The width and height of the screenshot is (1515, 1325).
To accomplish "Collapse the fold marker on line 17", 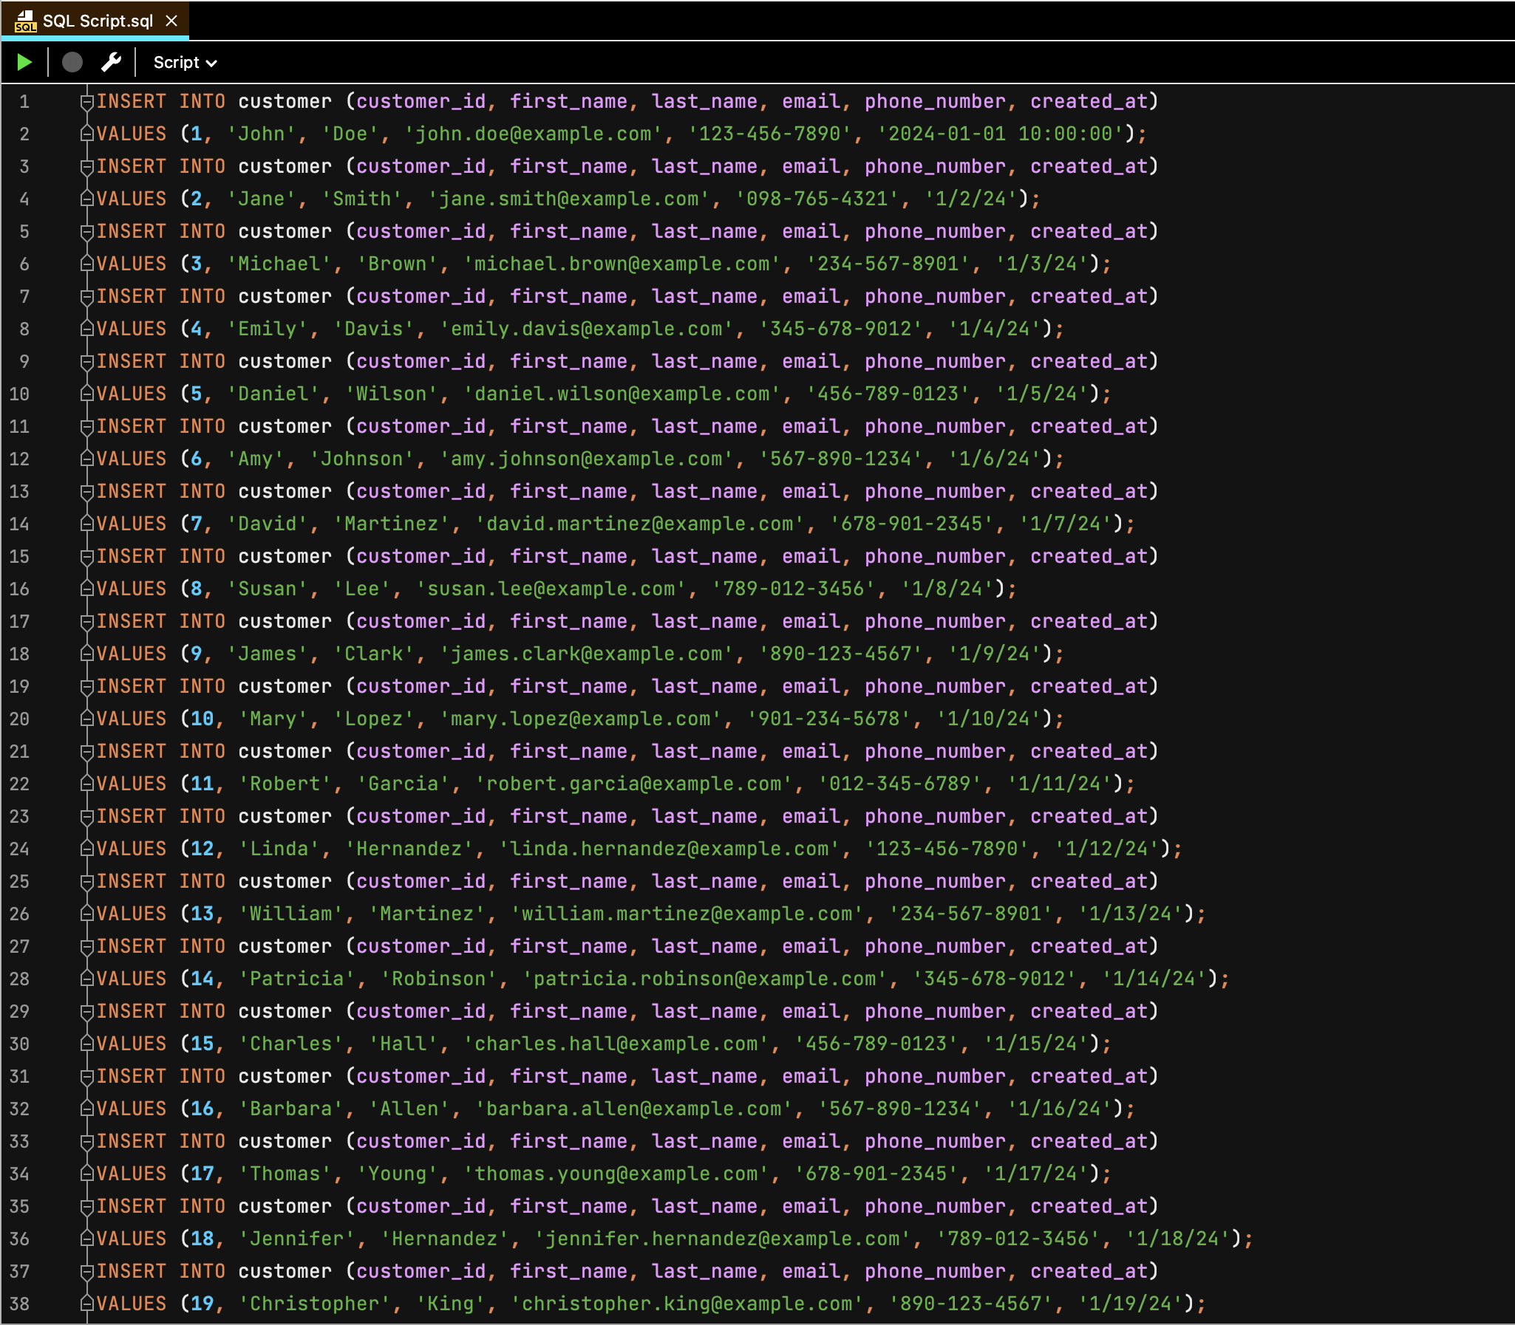I will pos(86,622).
